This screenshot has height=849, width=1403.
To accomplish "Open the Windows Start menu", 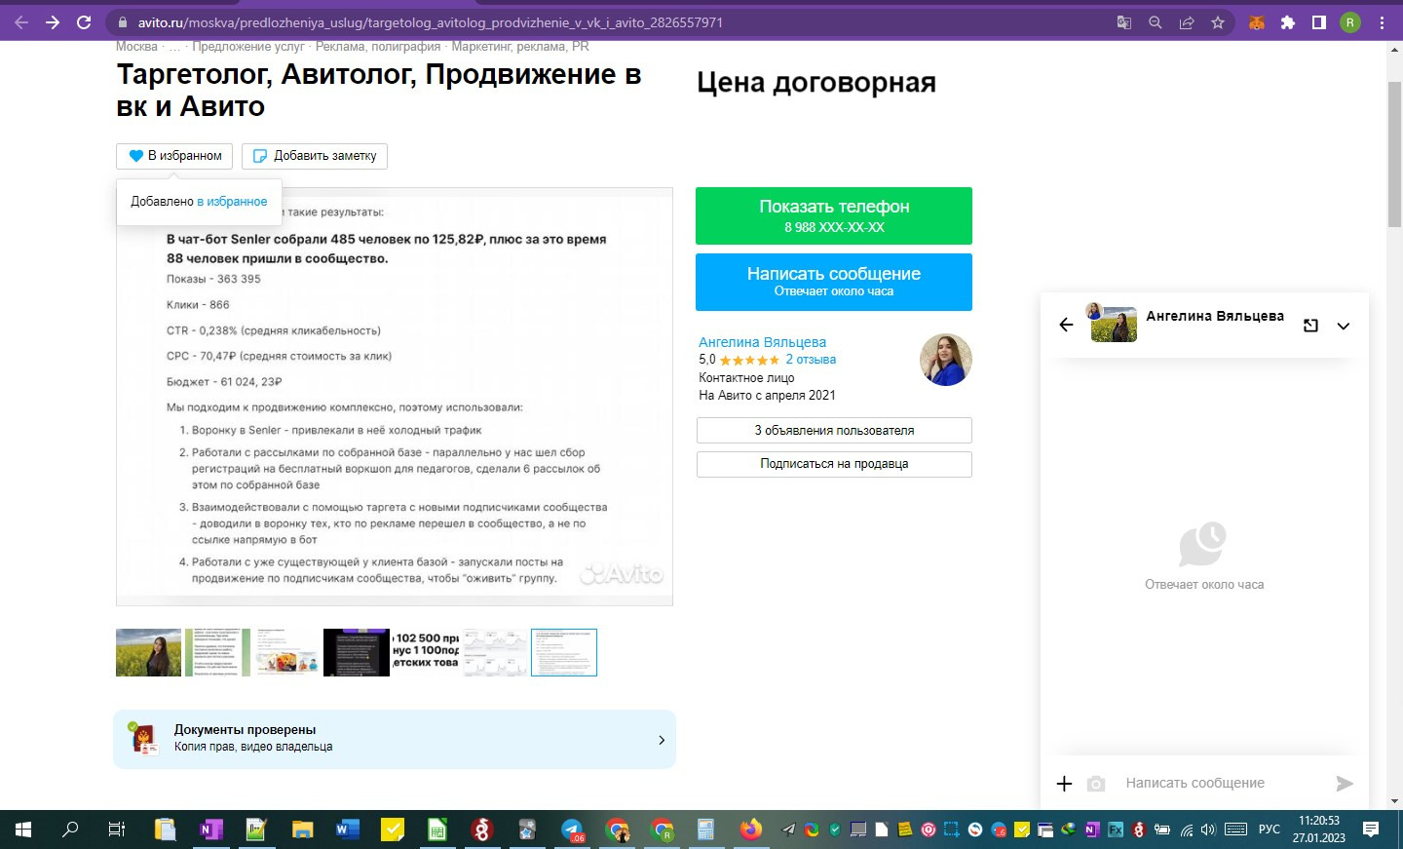I will point(23,830).
